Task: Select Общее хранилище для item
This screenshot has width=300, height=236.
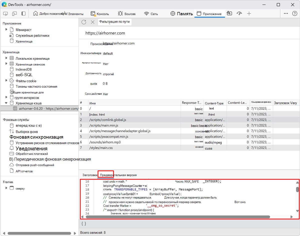Action: pyautogui.click(x=27, y=92)
